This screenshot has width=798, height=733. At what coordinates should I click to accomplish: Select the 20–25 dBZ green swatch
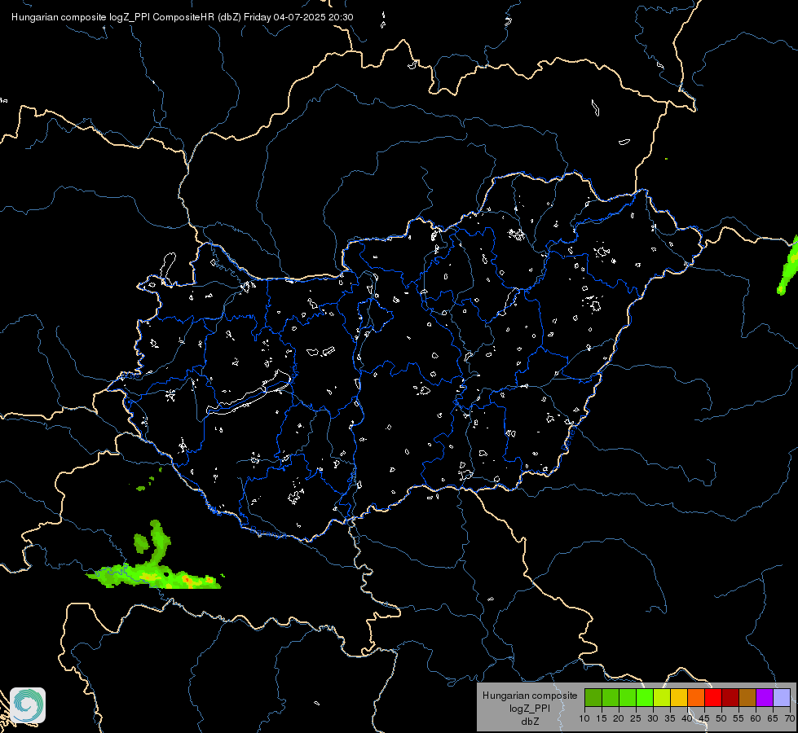tap(628, 697)
